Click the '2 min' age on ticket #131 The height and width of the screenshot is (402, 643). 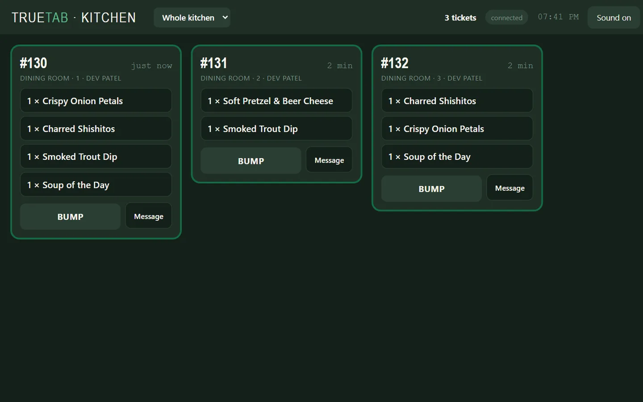coord(340,66)
